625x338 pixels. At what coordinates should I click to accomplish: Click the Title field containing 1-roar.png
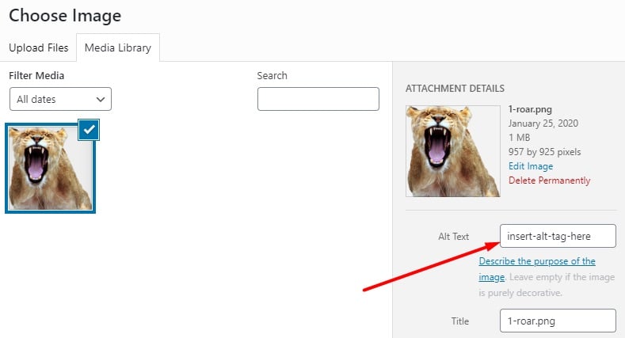(x=558, y=321)
